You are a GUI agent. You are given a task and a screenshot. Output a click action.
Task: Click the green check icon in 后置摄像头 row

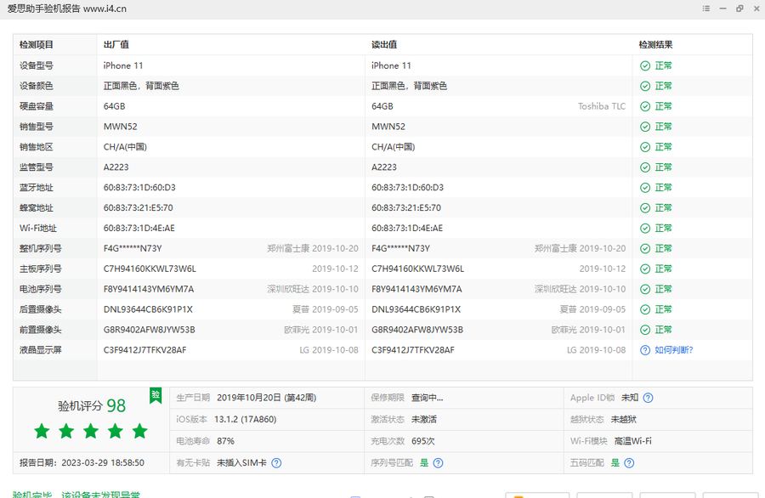tap(645, 309)
